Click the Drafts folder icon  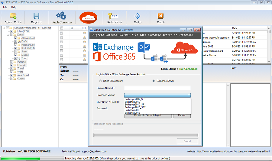(19, 42)
